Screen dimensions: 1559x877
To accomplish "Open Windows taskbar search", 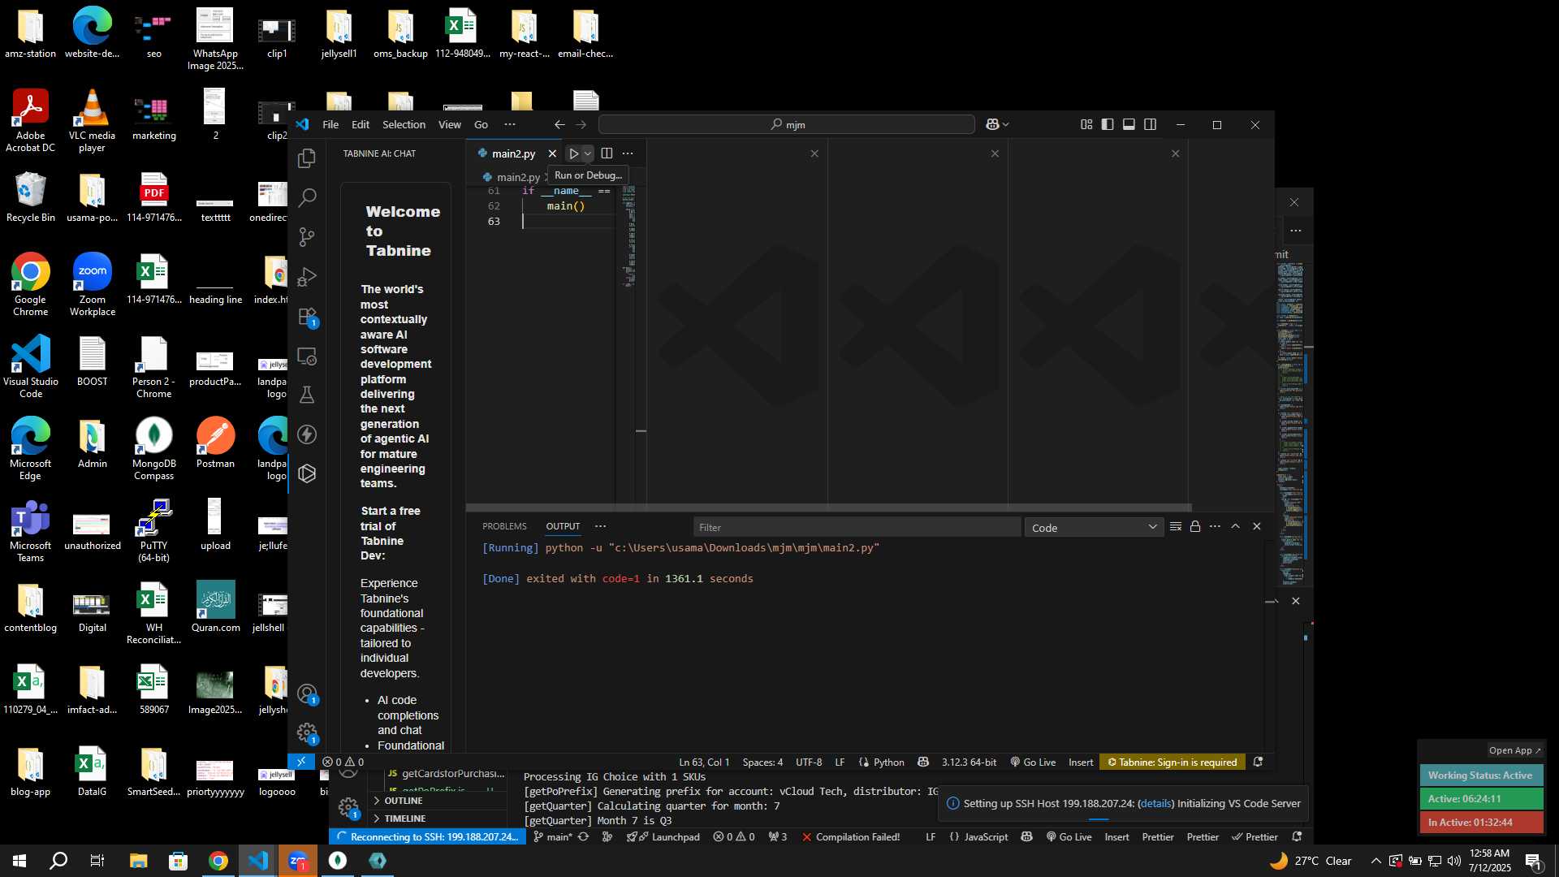I will pos(58,861).
